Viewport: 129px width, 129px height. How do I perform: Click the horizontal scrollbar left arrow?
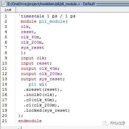pos(19,128)
